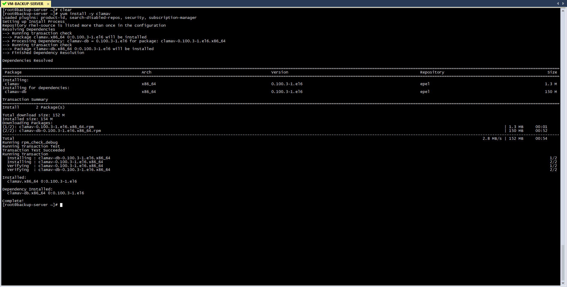The width and height of the screenshot is (567, 287).
Task: Click the 'Total download size: 152 M' line
Action: [x=34, y=115]
